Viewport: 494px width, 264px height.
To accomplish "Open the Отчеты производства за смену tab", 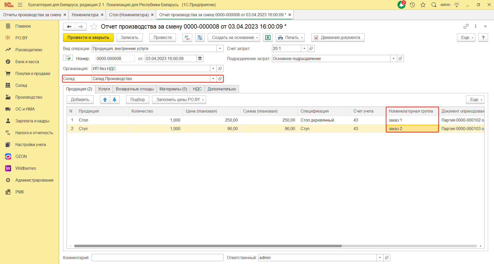I will (32, 15).
